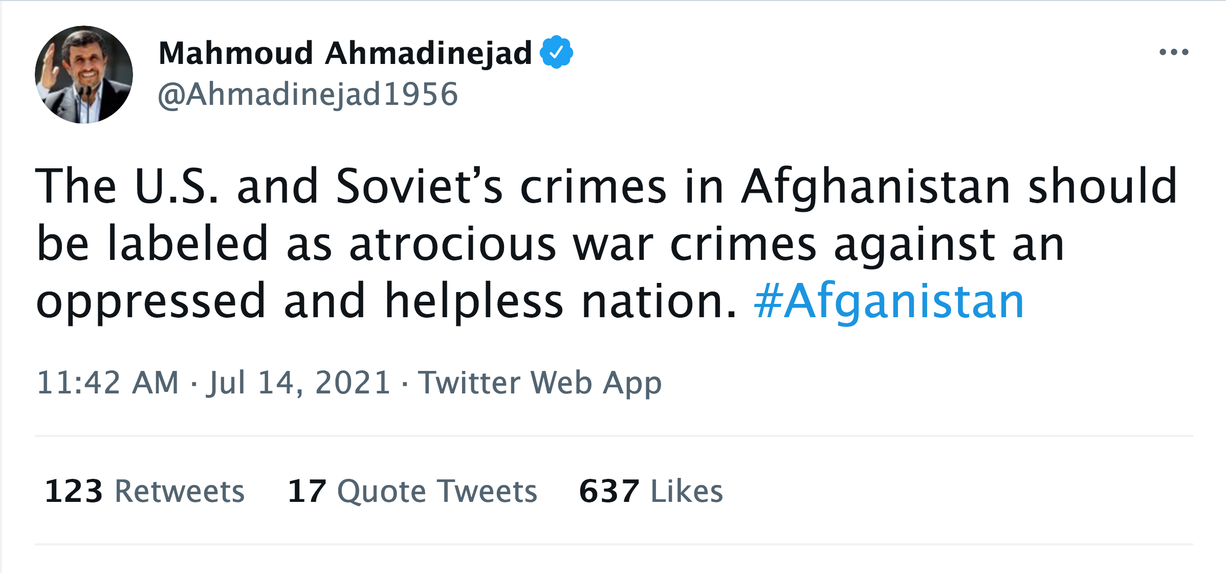Click the 123 retweet count number

(74, 491)
